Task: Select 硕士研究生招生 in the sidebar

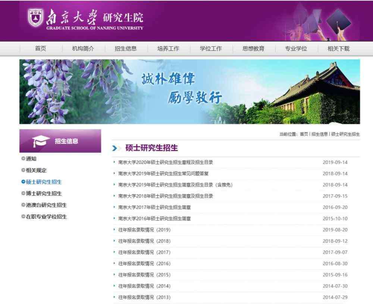Action: (x=44, y=182)
